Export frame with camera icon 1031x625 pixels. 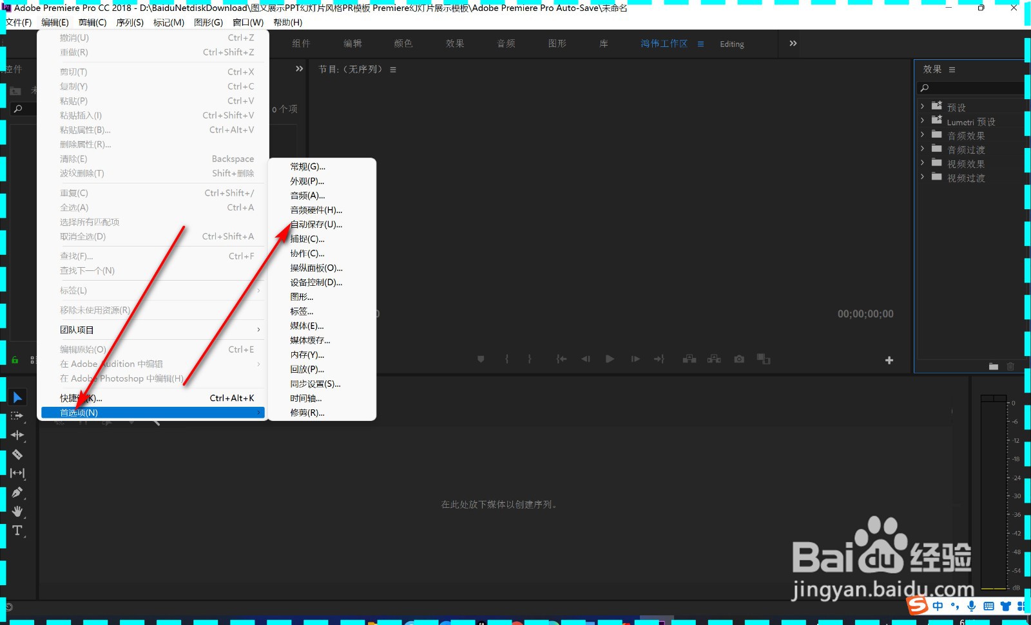739,359
